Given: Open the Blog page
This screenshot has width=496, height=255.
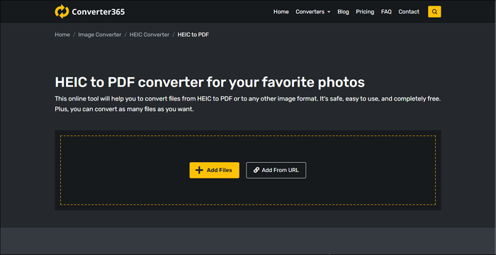Looking at the screenshot, I should tap(343, 12).
